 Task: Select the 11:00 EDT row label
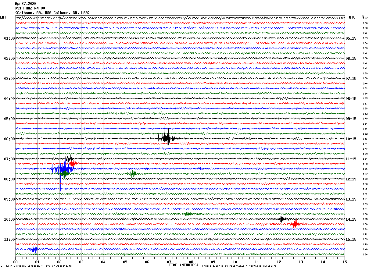point(9,240)
